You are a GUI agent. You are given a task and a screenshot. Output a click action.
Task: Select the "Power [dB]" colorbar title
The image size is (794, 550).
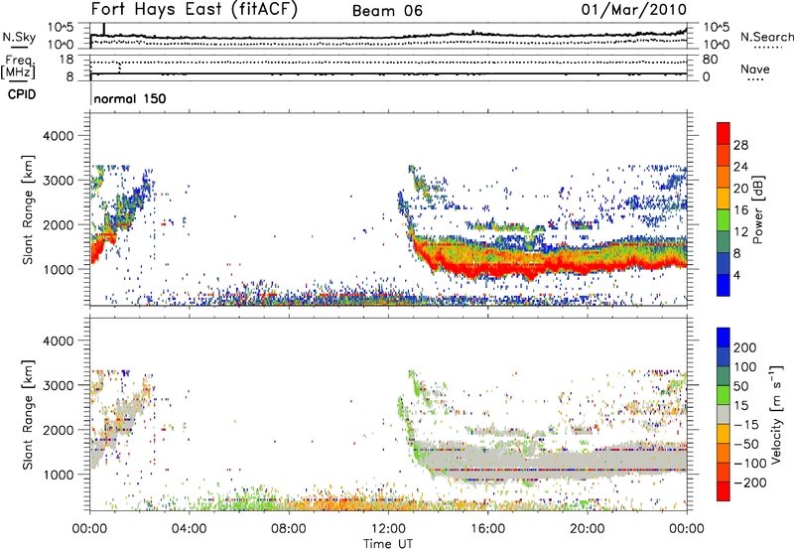coord(758,209)
